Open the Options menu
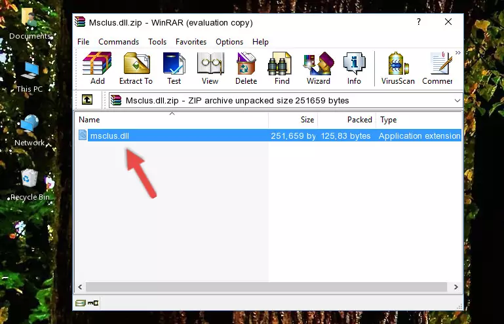The image size is (504, 324). pyautogui.click(x=229, y=42)
